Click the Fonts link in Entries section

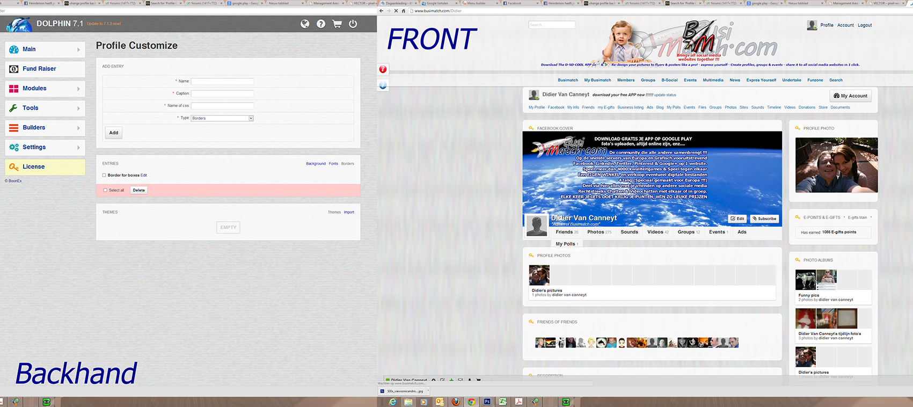point(333,164)
